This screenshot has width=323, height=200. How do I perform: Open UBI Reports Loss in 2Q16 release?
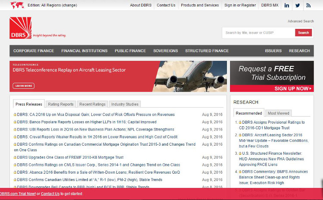tap(96, 129)
